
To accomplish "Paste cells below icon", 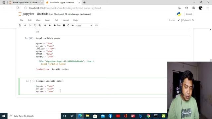I will point(40,25).
